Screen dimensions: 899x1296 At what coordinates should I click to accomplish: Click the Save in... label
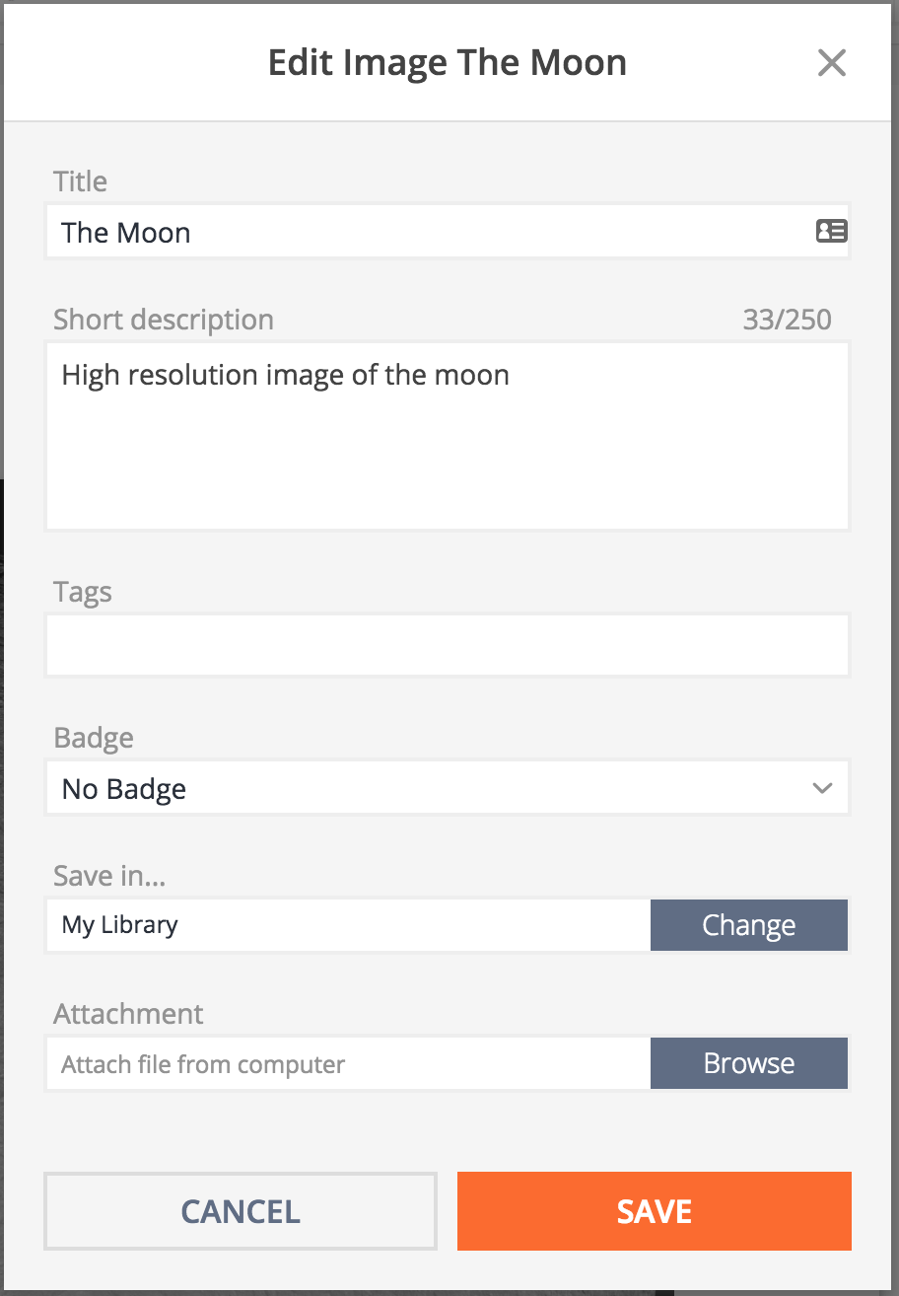[109, 876]
